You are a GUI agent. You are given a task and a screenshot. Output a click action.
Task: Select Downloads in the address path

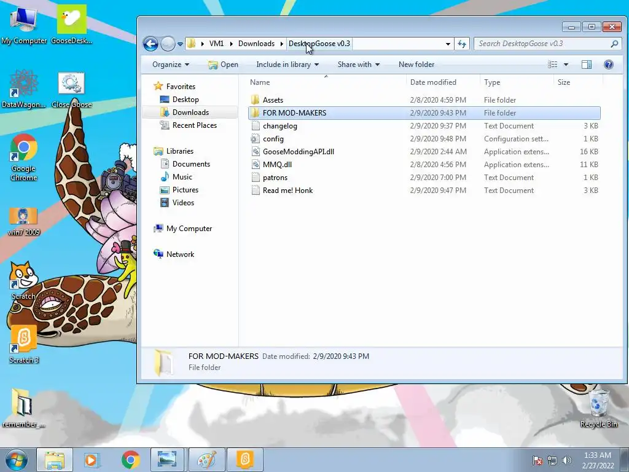pos(256,44)
